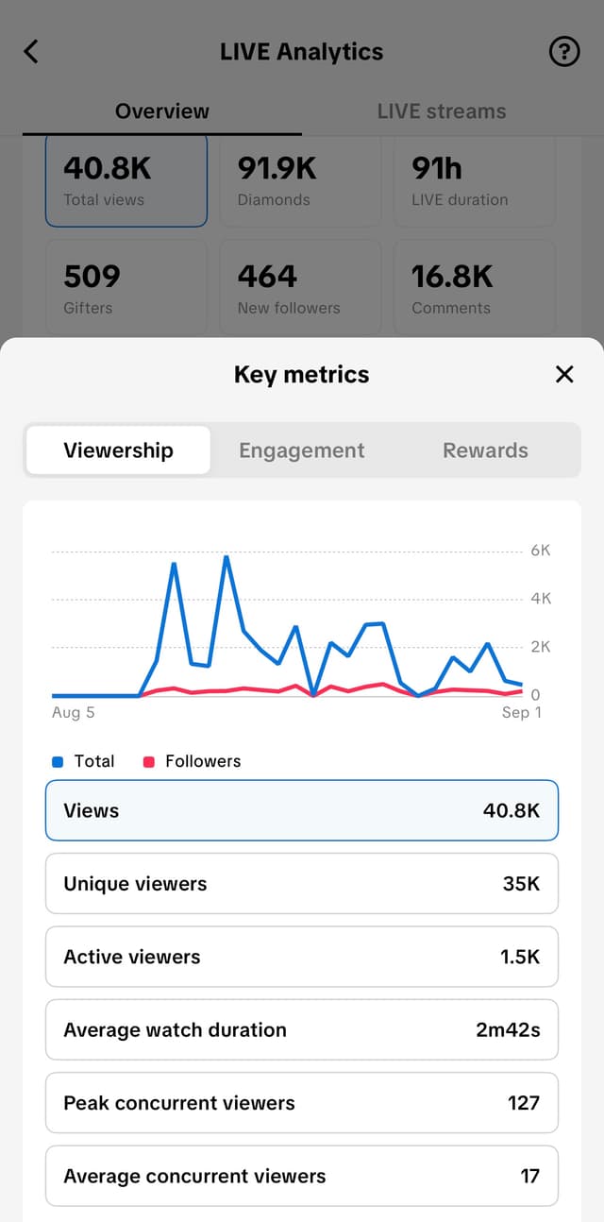Open the 16.8K Comments metric card
This screenshot has width=604, height=1222.
click(x=475, y=287)
